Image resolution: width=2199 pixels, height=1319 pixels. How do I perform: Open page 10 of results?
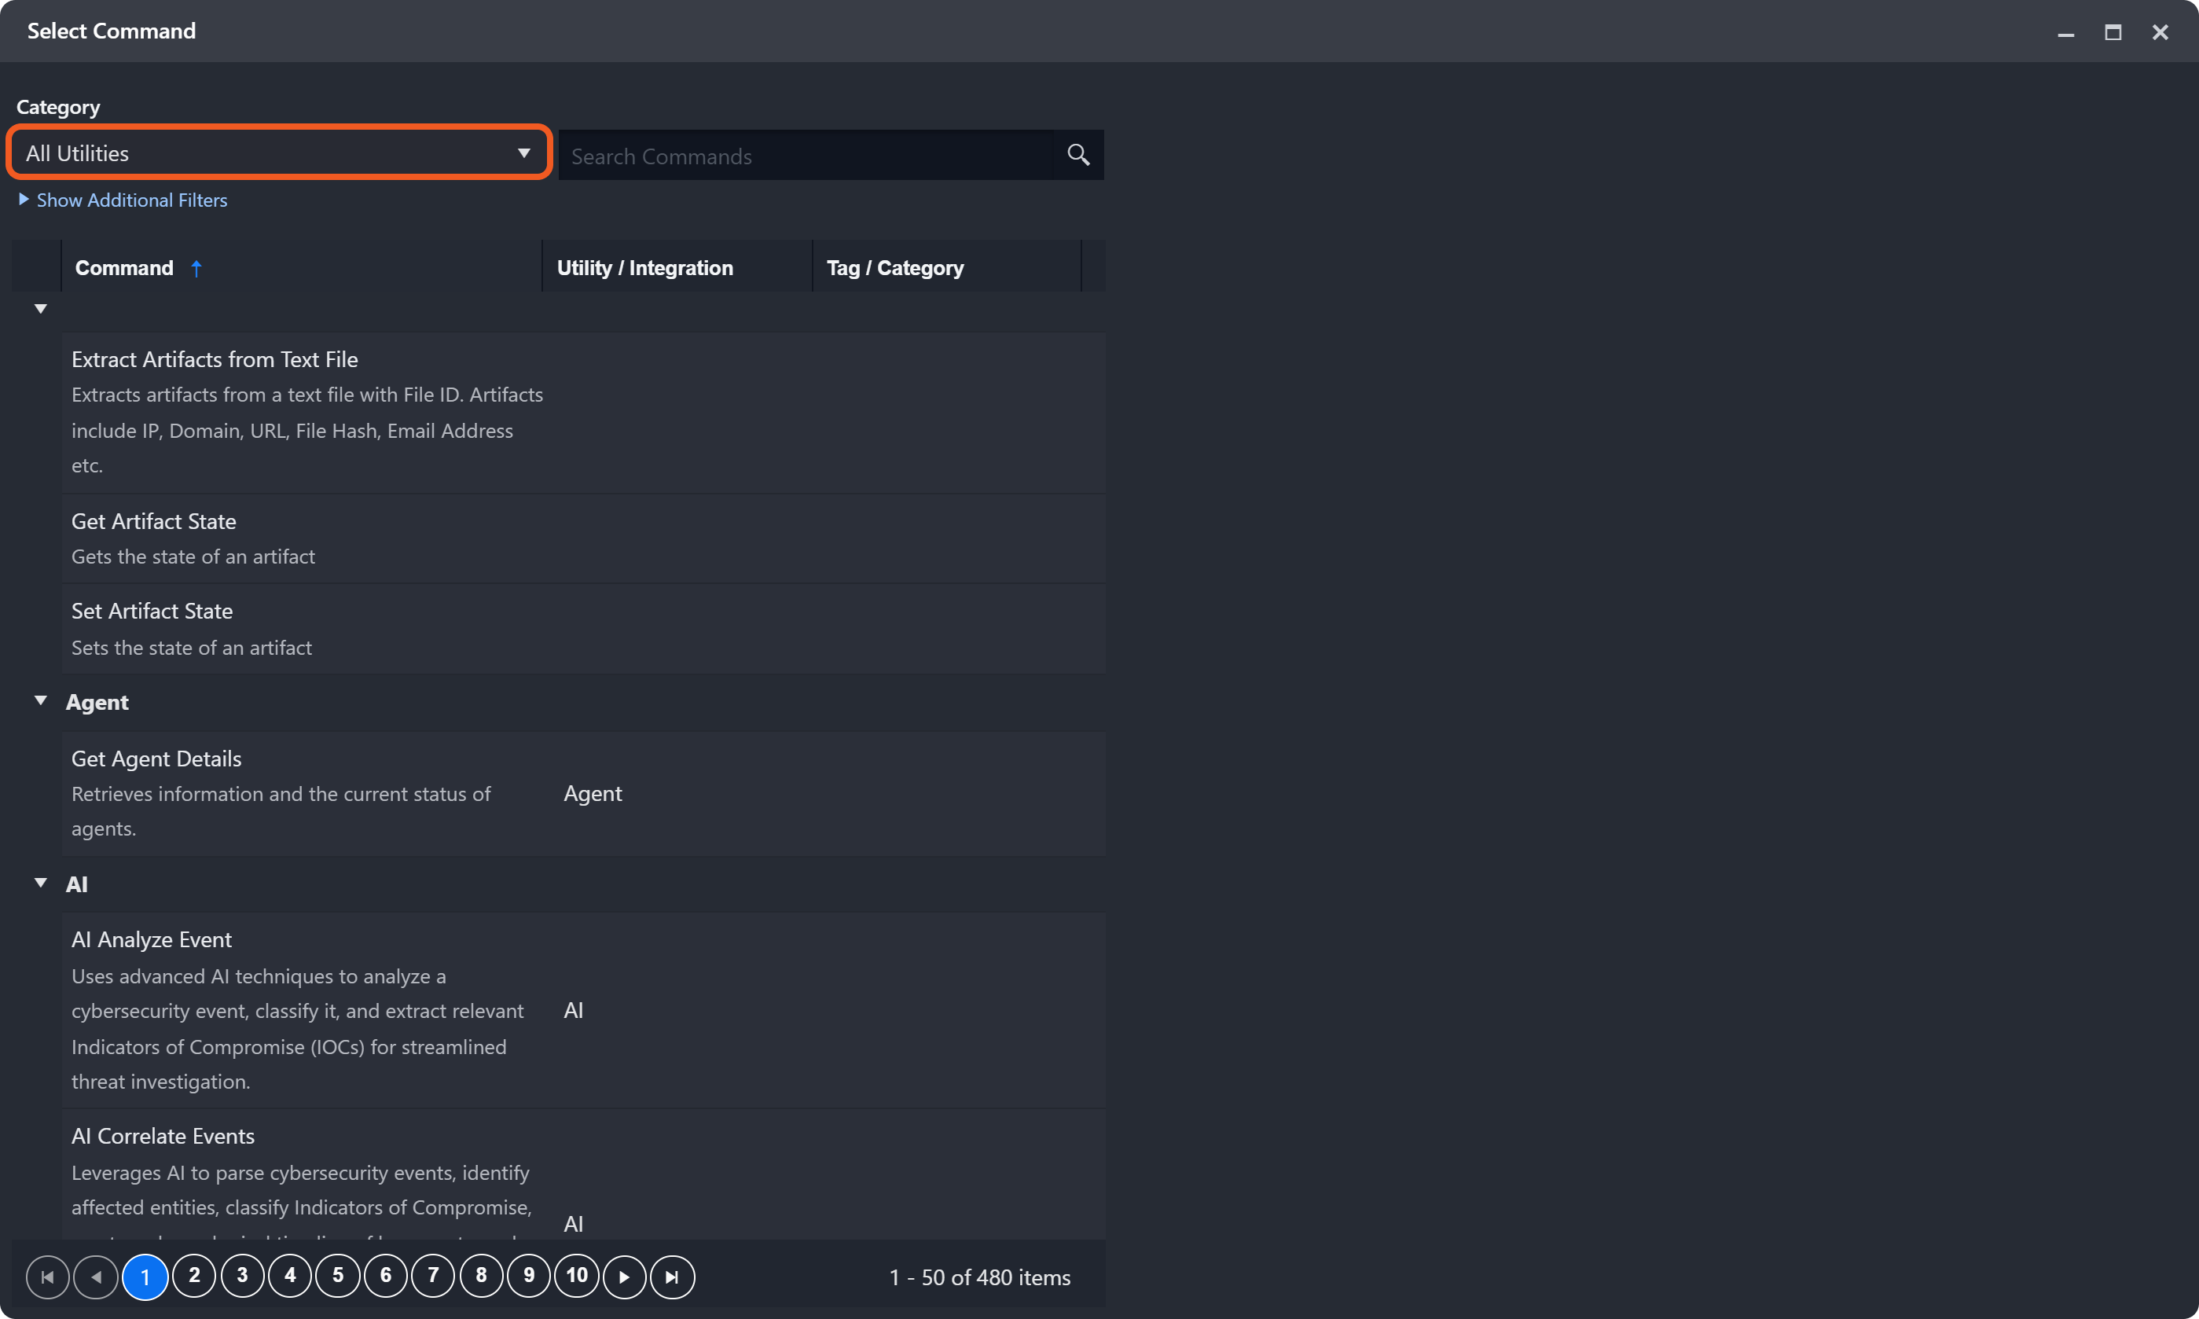pos(577,1277)
